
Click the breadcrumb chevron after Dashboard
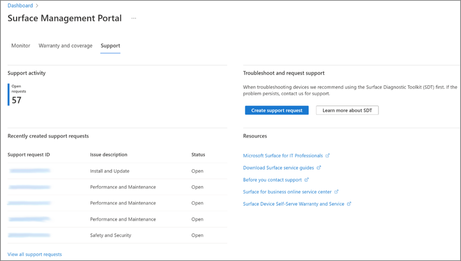37,6
